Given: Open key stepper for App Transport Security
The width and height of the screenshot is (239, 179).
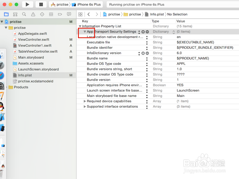Looking at the screenshot, I should coord(139,32).
